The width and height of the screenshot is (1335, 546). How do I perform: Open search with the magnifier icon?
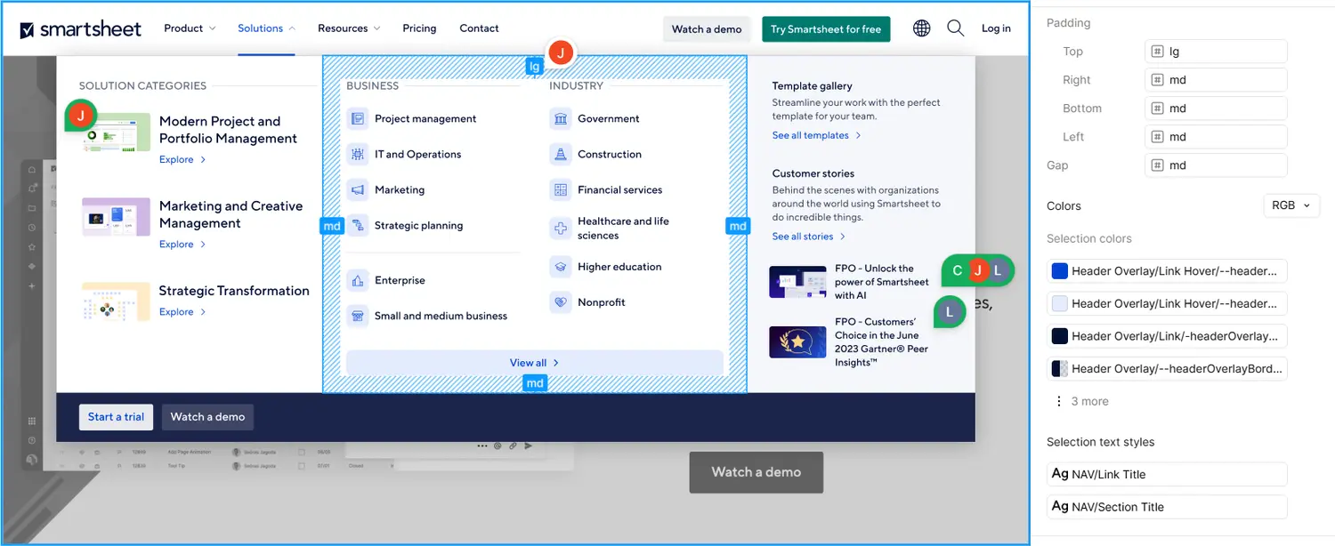point(955,28)
